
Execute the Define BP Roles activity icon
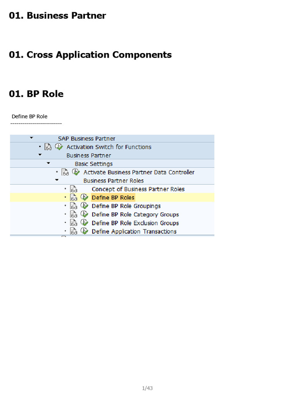pos(84,197)
